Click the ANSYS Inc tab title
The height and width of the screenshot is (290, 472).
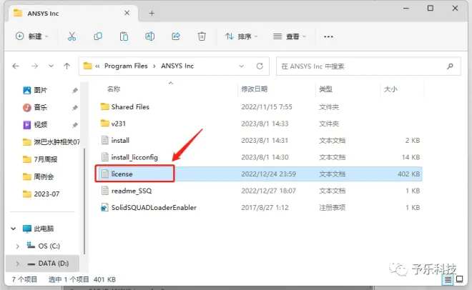pos(43,14)
